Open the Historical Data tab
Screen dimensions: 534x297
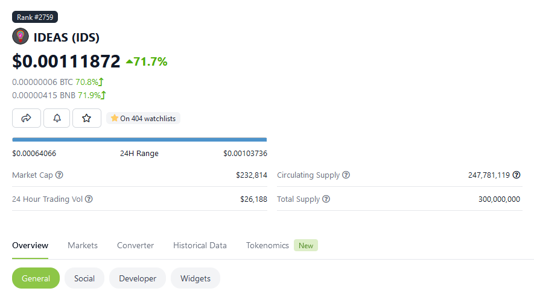200,245
